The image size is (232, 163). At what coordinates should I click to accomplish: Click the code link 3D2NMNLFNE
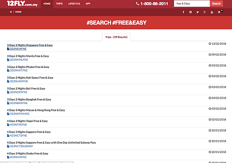point(19,60)
